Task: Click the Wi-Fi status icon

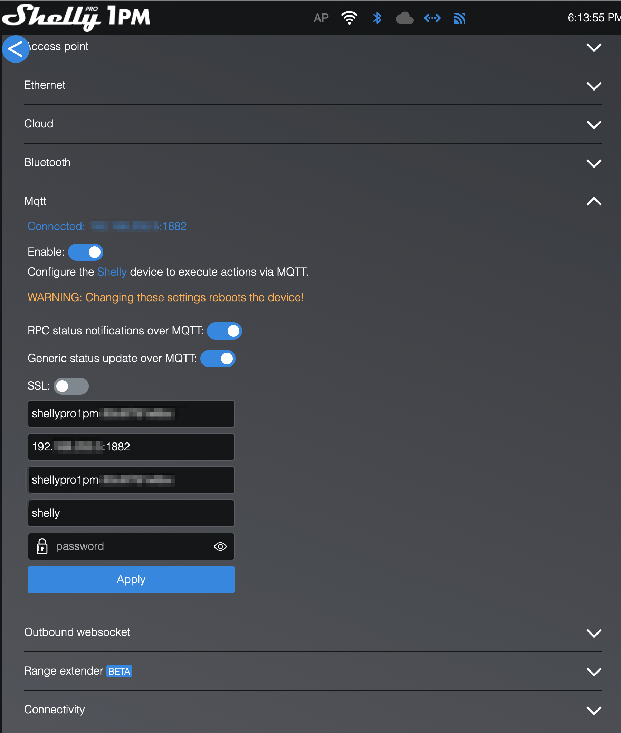Action: (349, 18)
